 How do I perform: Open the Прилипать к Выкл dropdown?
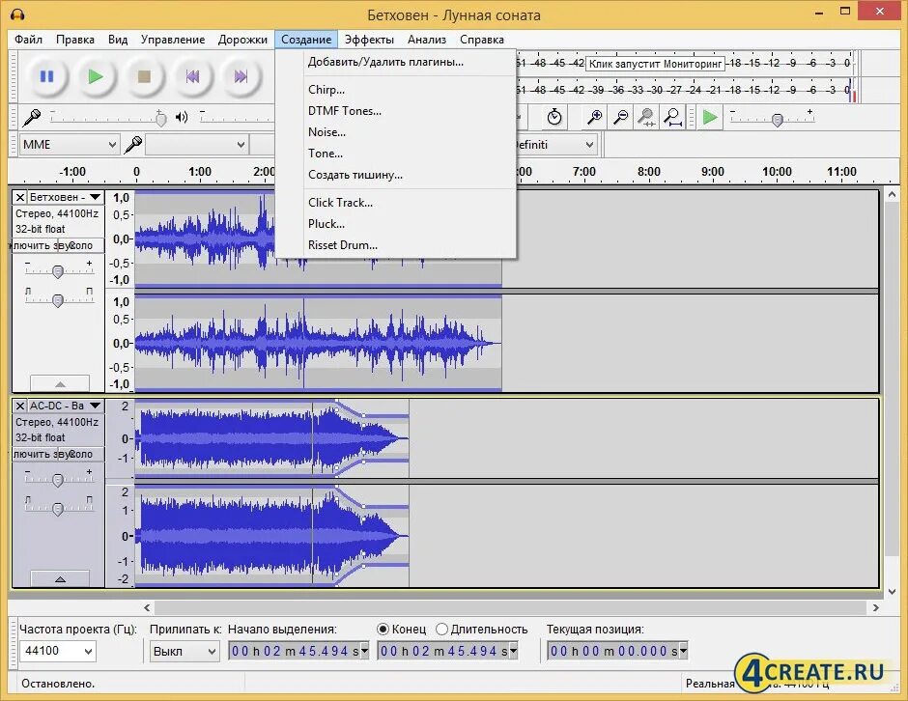(x=184, y=651)
